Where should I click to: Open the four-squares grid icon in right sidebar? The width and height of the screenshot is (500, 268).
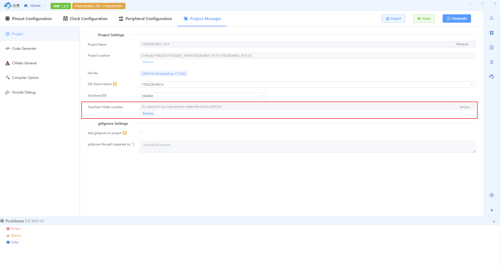coord(491,33)
